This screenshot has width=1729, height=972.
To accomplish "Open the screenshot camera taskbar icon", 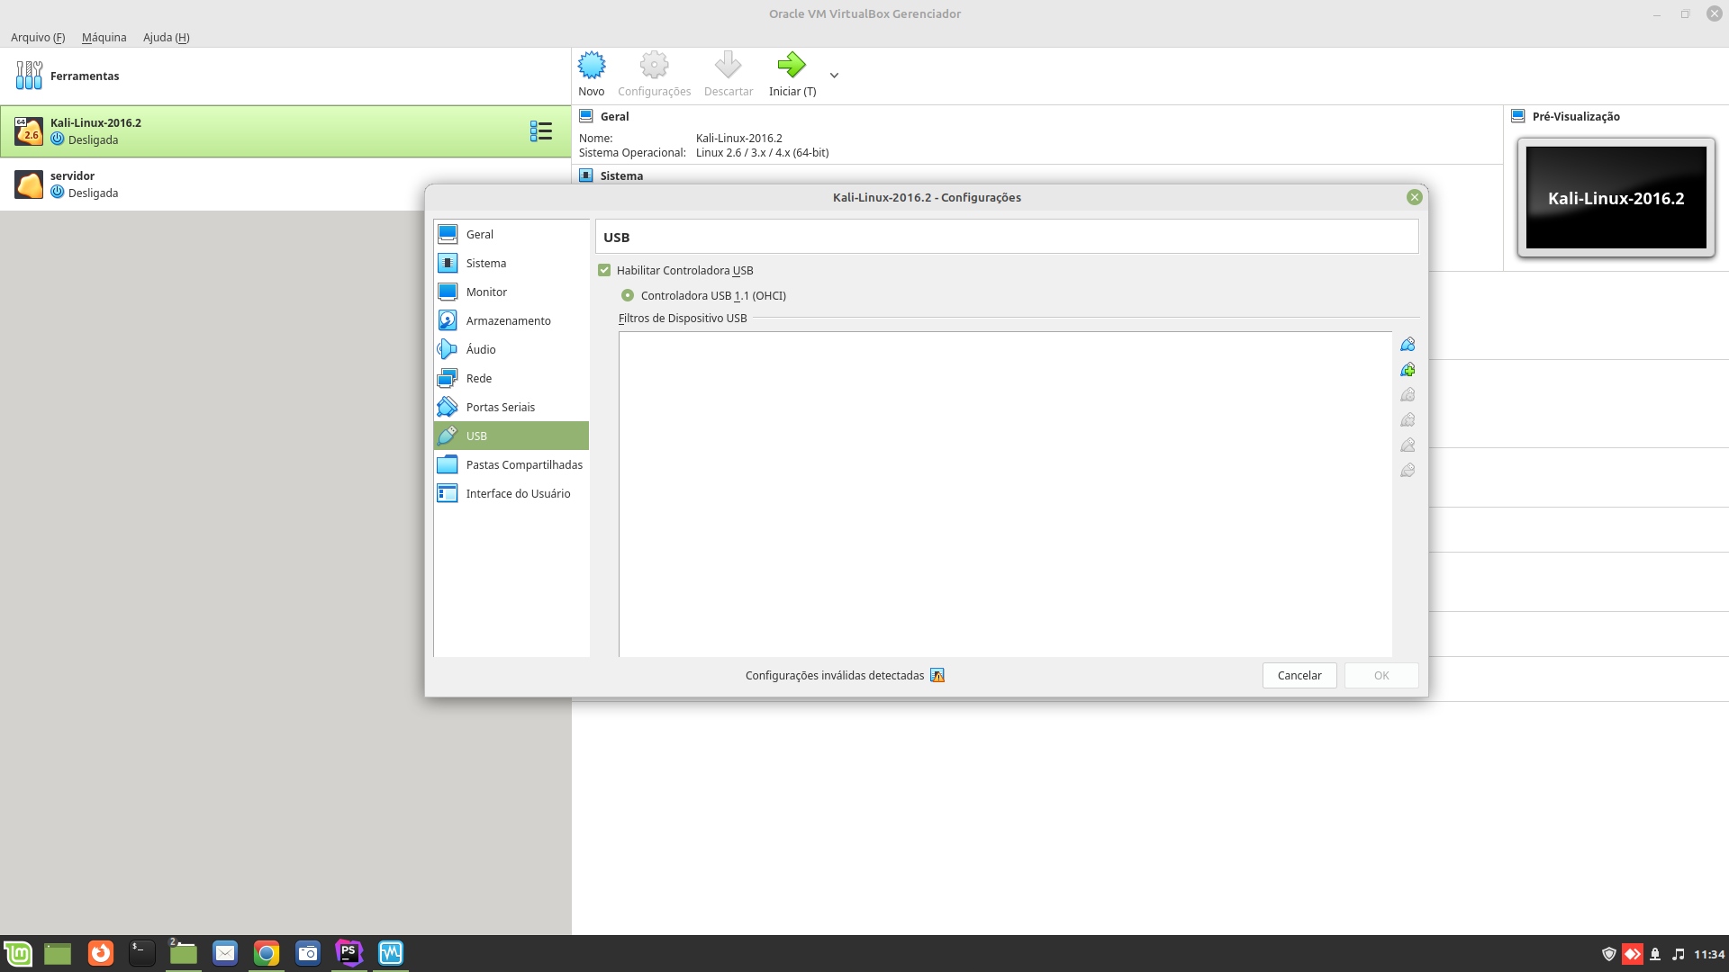I will (308, 953).
